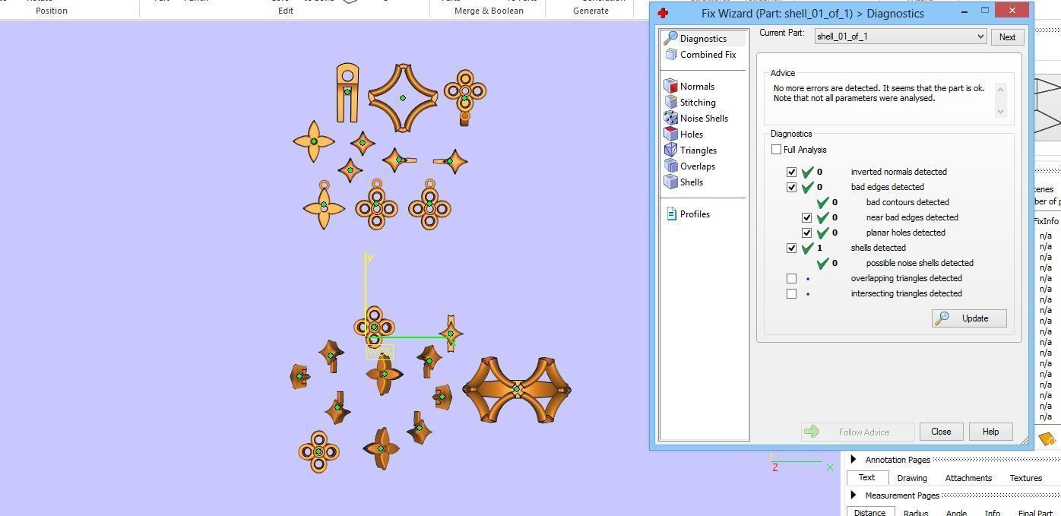
Task: Switch to the Textures tab
Action: coord(1025,478)
